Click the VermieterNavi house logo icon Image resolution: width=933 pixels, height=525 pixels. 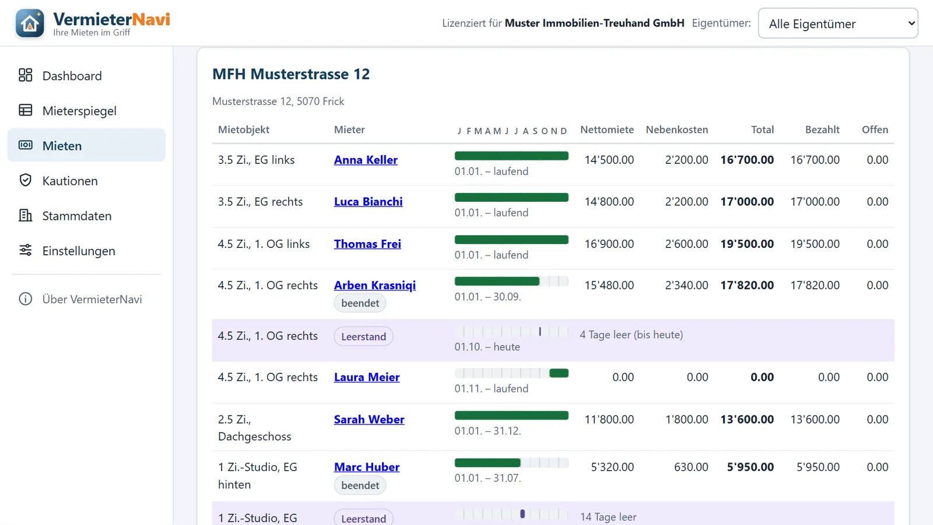[x=30, y=23]
